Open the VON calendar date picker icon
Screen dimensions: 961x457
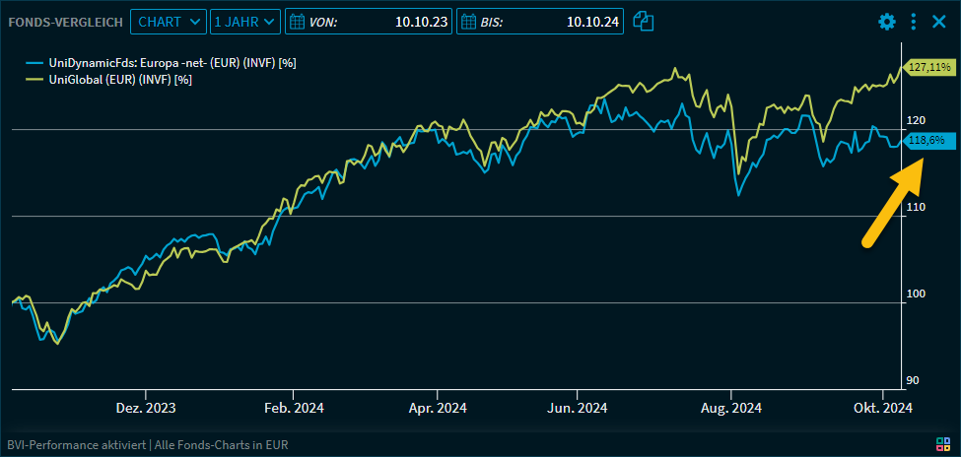click(296, 22)
